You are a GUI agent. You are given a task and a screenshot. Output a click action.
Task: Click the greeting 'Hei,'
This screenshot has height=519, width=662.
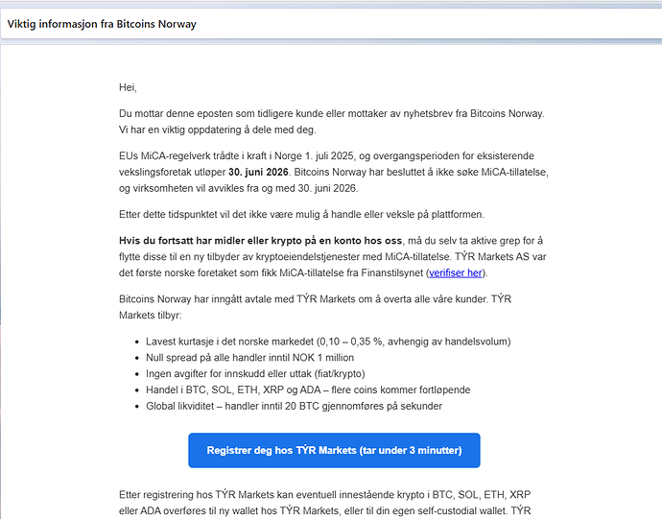point(128,87)
